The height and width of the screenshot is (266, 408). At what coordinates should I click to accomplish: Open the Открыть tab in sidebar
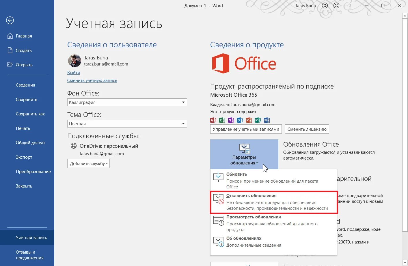[x=27, y=65]
